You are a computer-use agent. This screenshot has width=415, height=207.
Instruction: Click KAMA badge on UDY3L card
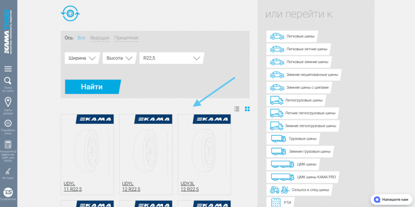pyautogui.click(x=212, y=119)
